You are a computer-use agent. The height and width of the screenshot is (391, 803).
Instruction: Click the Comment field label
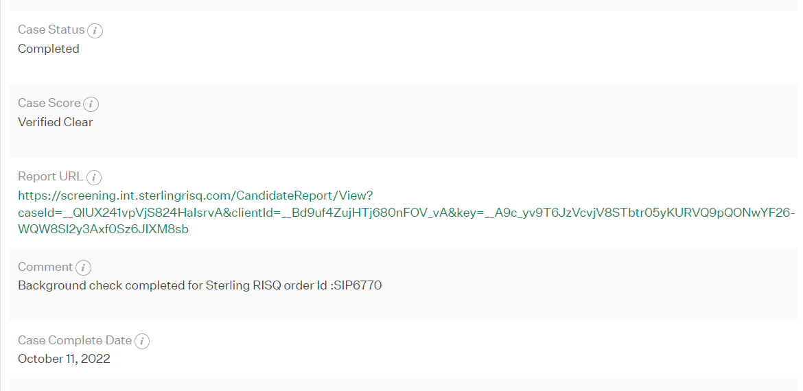click(45, 267)
